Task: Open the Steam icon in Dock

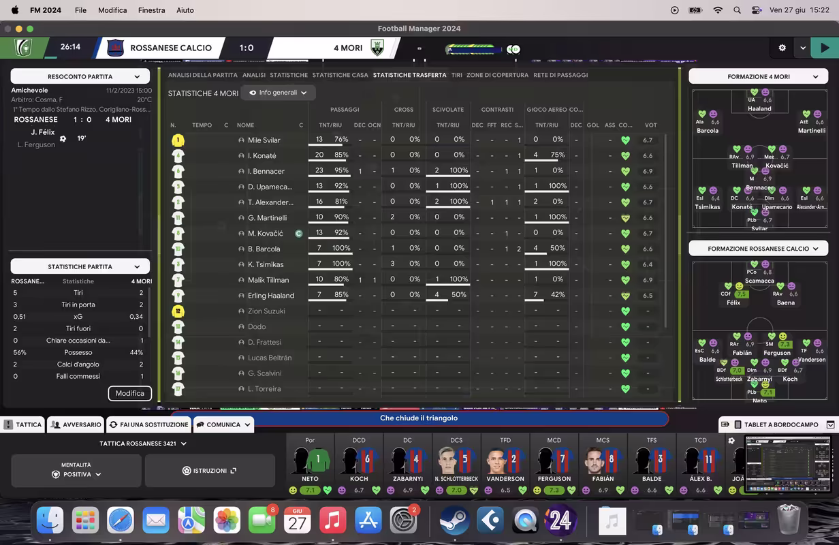Action: coord(453,521)
